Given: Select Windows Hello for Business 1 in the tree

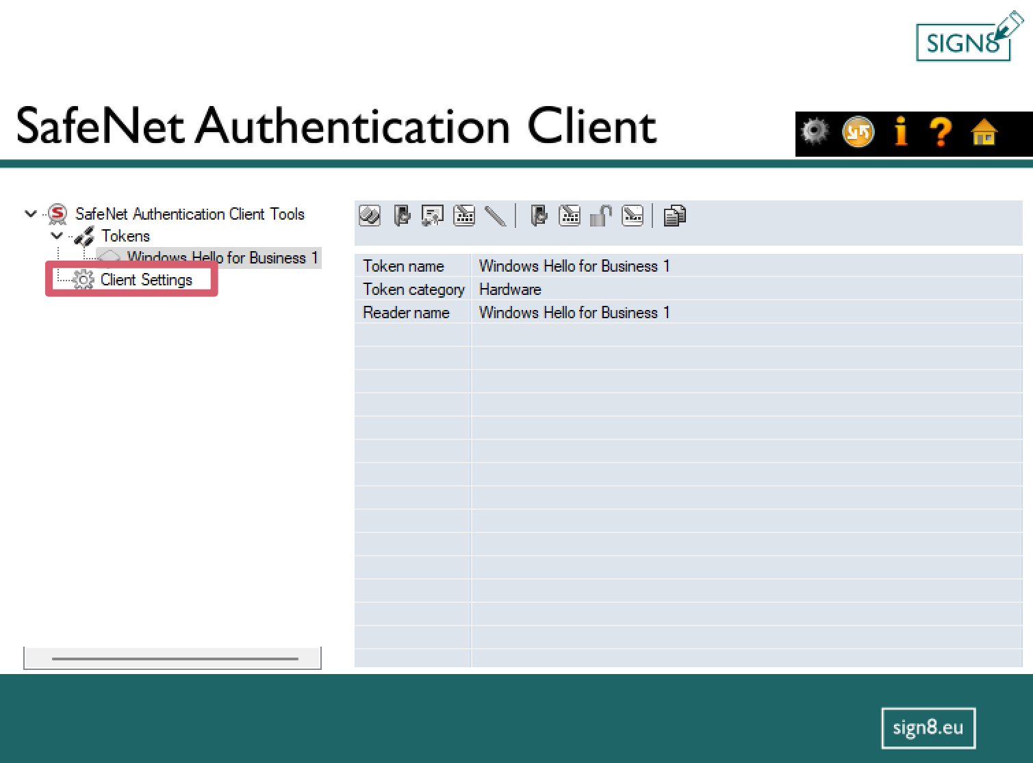Looking at the screenshot, I should click(x=222, y=258).
